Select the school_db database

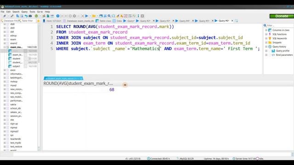pos(16,108)
